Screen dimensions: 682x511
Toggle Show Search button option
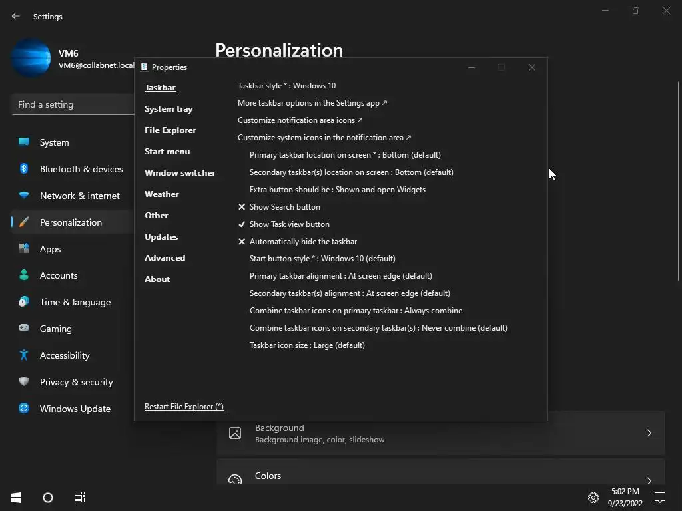click(x=279, y=207)
